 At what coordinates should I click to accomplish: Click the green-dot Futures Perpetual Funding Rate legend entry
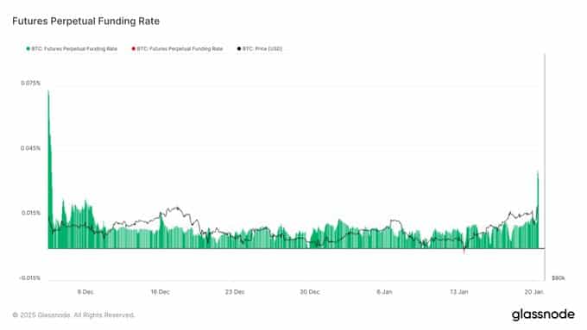click(x=72, y=48)
